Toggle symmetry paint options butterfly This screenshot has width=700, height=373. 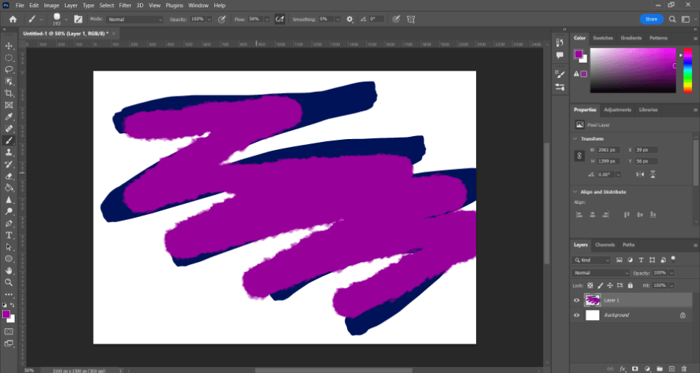click(410, 19)
